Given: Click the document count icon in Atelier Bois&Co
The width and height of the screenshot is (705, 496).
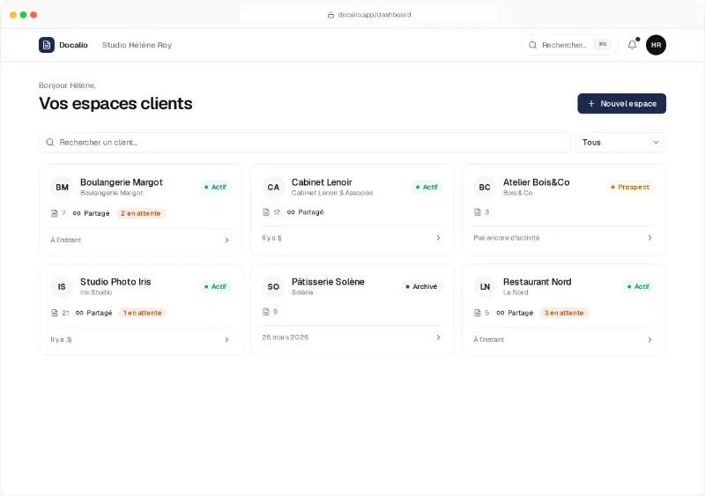Looking at the screenshot, I should pos(478,211).
